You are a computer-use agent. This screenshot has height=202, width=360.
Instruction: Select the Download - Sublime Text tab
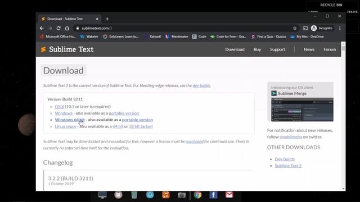pos(70,19)
